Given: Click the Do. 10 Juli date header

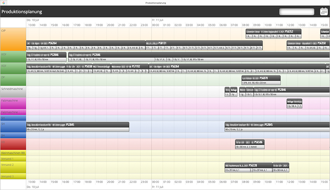Looking at the screenshot, I should coord(34,19).
